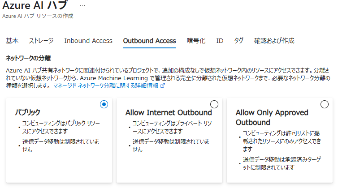Screen dimensions: 338x188
Task: Click 送信データ移動 bullet in パブリック card
Action: [61, 145]
